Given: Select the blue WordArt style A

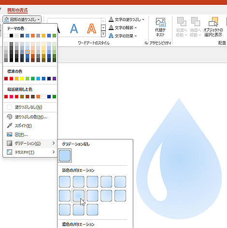Looking at the screenshot, I should (74, 28).
